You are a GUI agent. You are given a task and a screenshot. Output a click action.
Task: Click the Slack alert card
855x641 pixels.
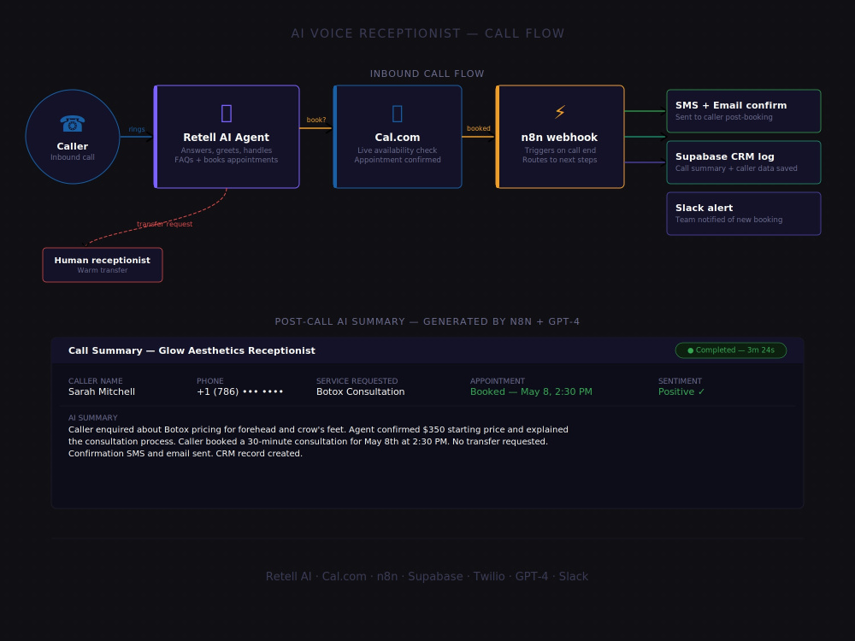pos(744,214)
